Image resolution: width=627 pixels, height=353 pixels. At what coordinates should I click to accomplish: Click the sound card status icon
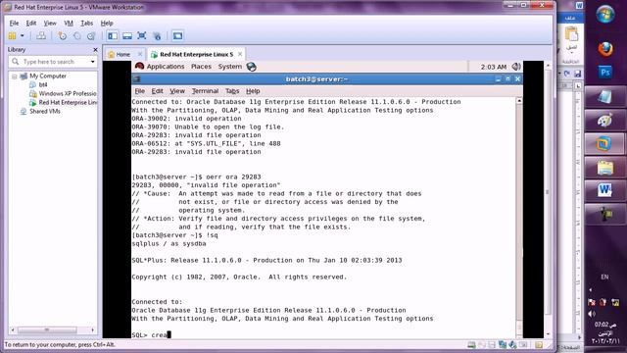(512, 345)
